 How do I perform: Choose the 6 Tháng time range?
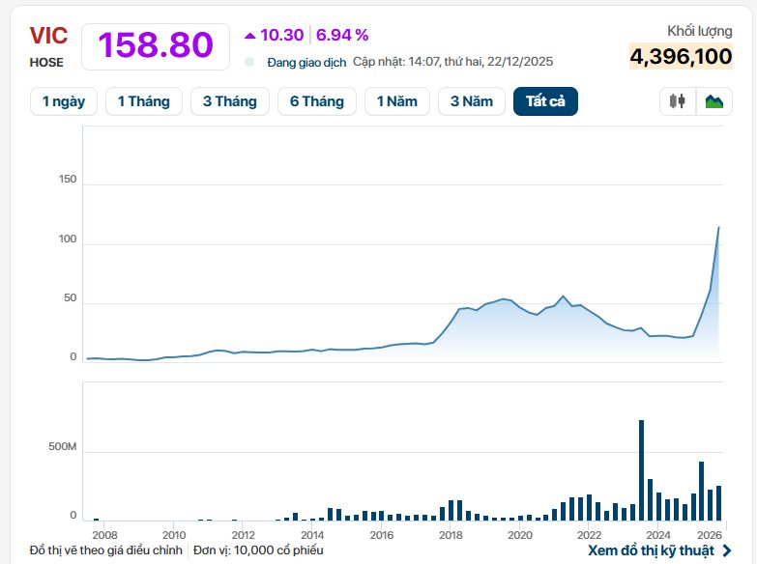316,101
